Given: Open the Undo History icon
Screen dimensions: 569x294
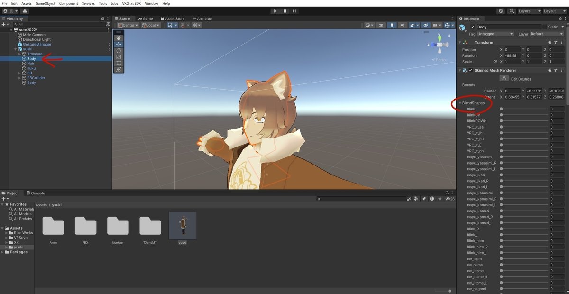Looking at the screenshot, I should [502, 11].
